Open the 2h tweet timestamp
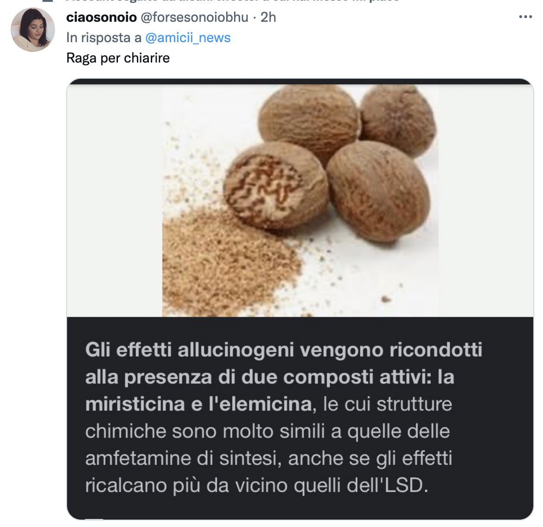Image resolution: width=543 pixels, height=527 pixels. [268, 17]
